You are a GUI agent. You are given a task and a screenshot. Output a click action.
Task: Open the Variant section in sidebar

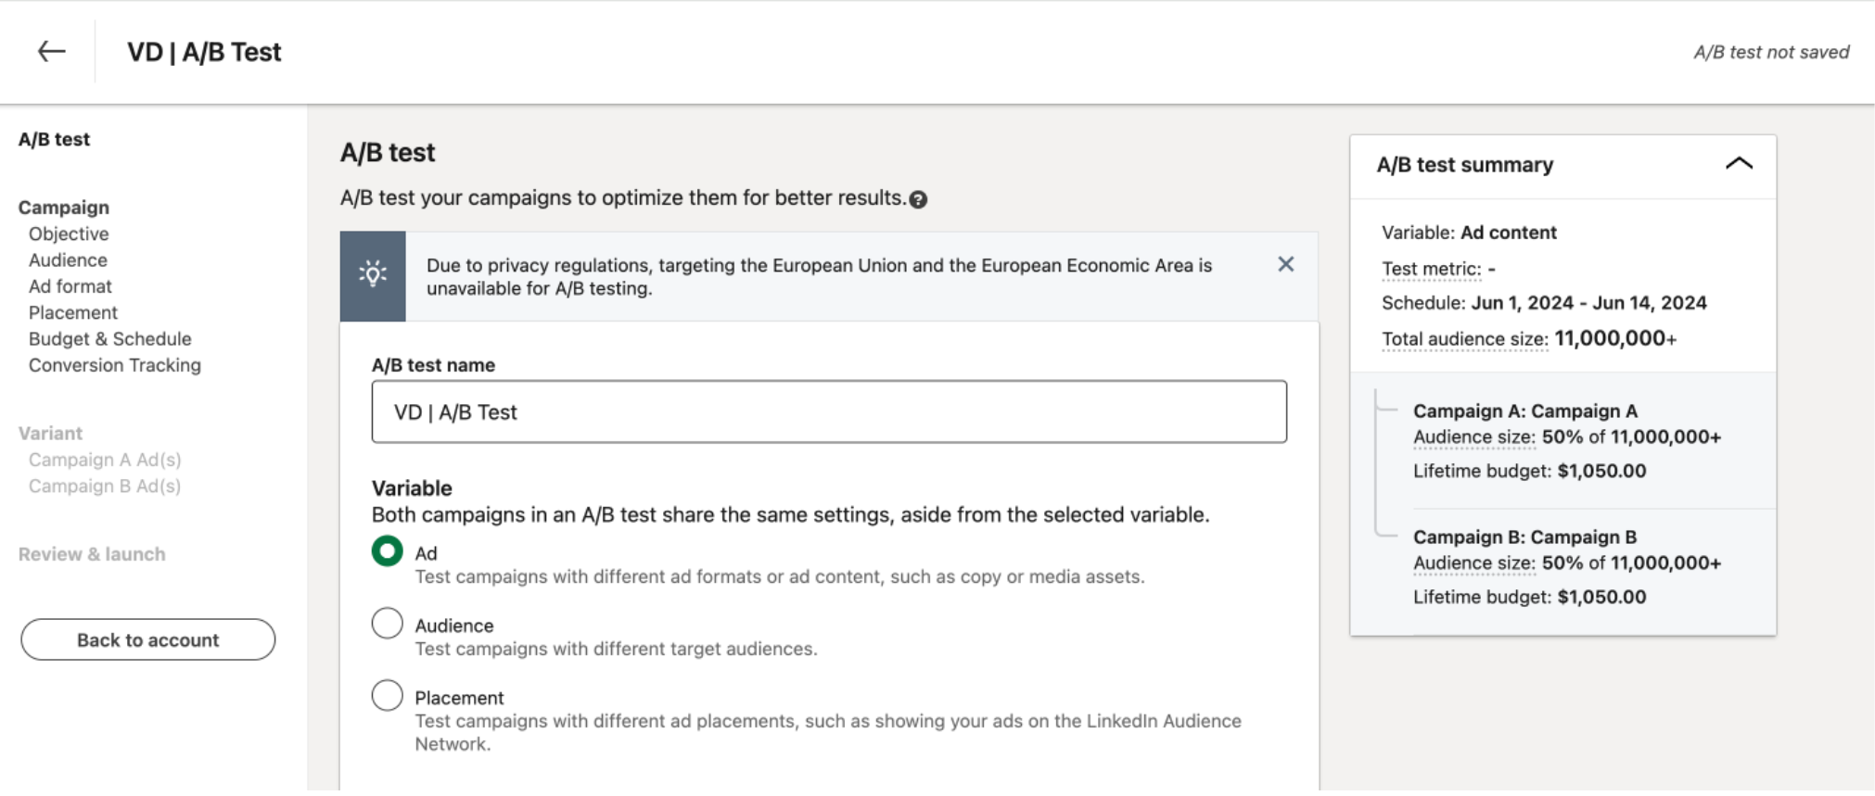pyautogui.click(x=51, y=433)
